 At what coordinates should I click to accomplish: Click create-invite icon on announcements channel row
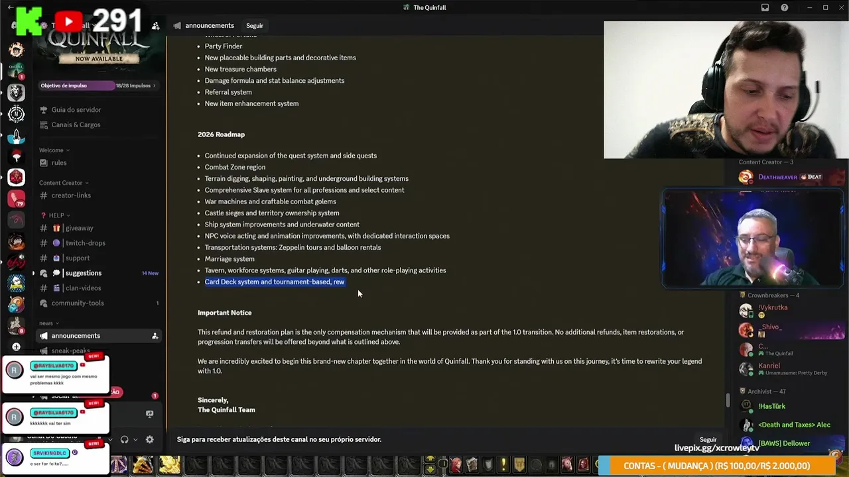155,336
